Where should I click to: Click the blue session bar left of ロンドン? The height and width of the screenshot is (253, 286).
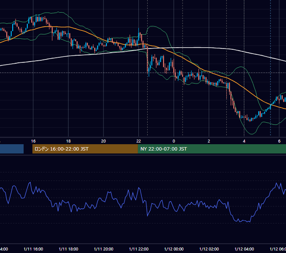[12, 149]
